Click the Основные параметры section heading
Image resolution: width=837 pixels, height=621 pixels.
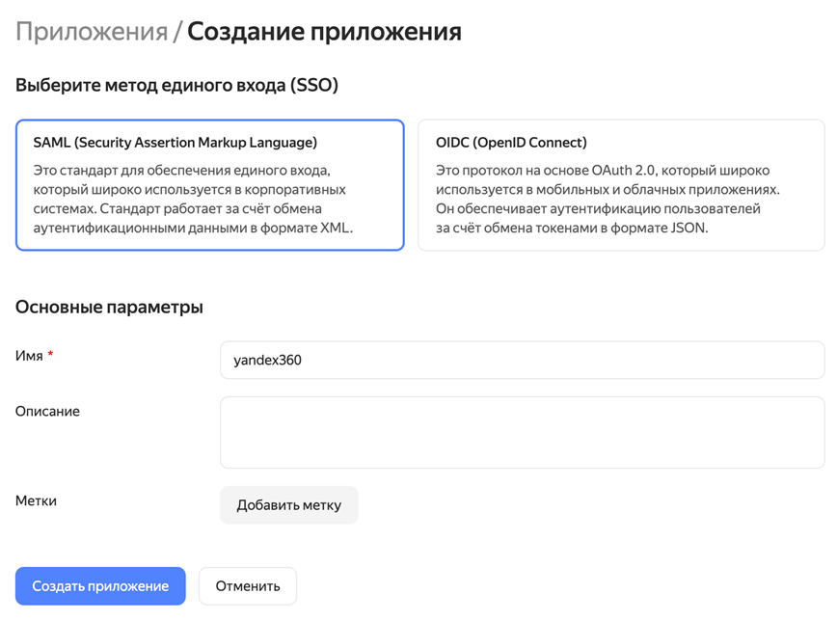click(x=109, y=308)
